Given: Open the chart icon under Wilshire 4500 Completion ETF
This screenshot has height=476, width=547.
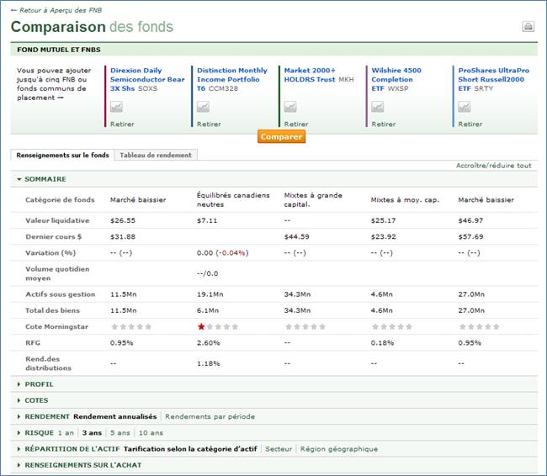Looking at the screenshot, I should point(378,106).
